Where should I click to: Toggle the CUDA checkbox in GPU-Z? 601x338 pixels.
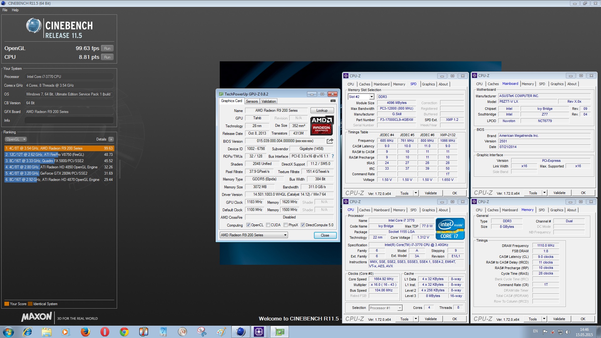tap(268, 225)
